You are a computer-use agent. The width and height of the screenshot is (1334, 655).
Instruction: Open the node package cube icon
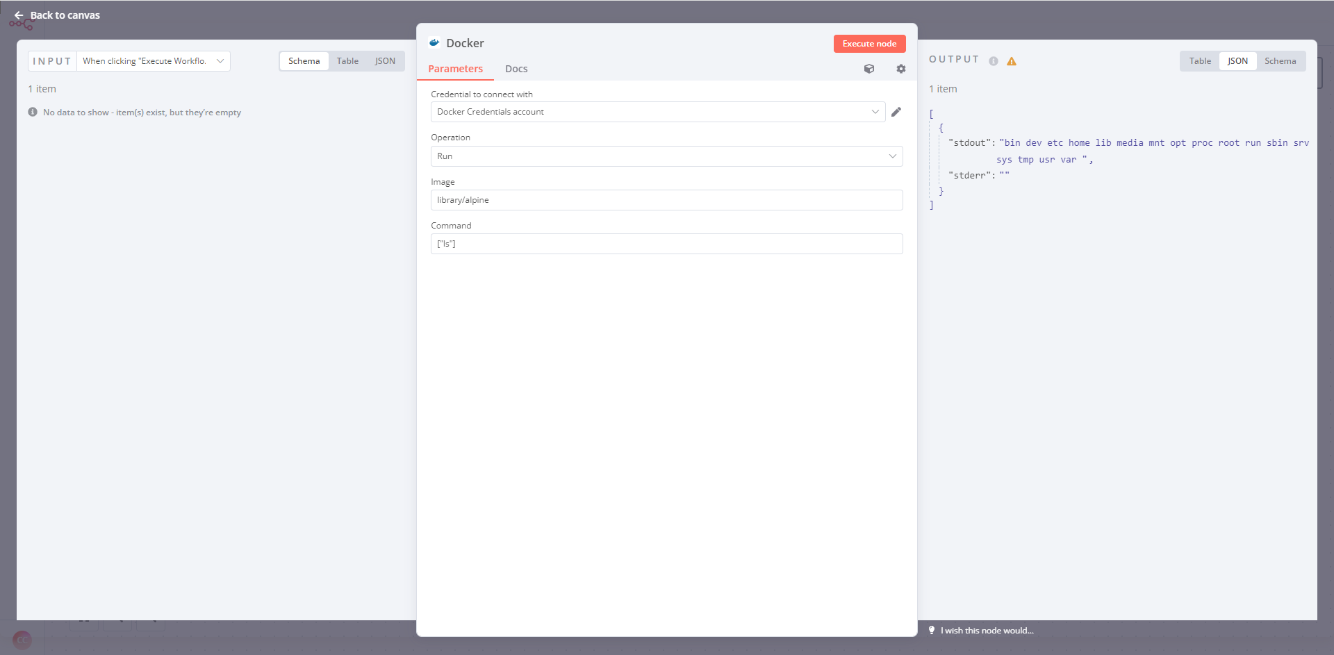(869, 69)
